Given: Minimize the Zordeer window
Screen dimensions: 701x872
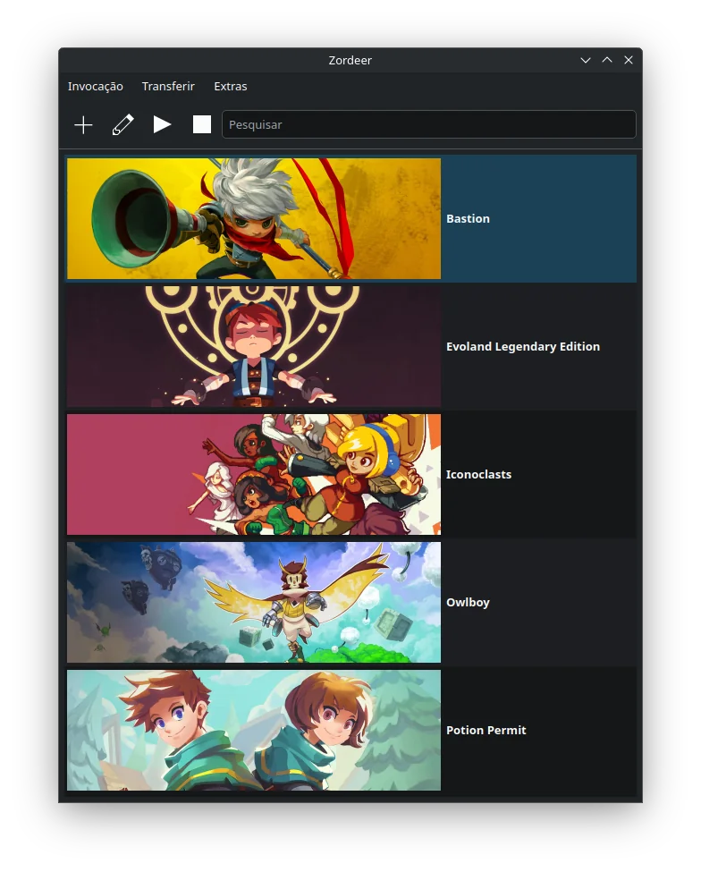Looking at the screenshot, I should (586, 60).
